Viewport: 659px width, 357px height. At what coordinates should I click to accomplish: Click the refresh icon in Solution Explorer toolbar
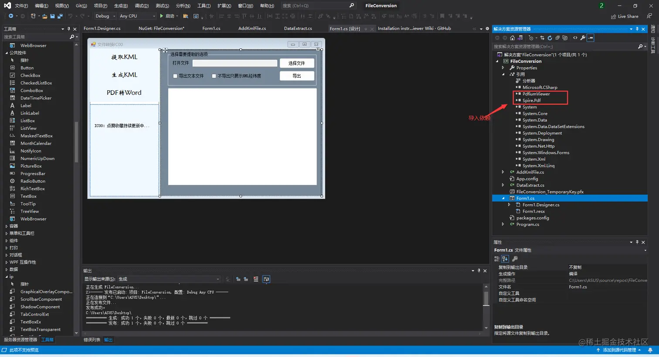(550, 38)
